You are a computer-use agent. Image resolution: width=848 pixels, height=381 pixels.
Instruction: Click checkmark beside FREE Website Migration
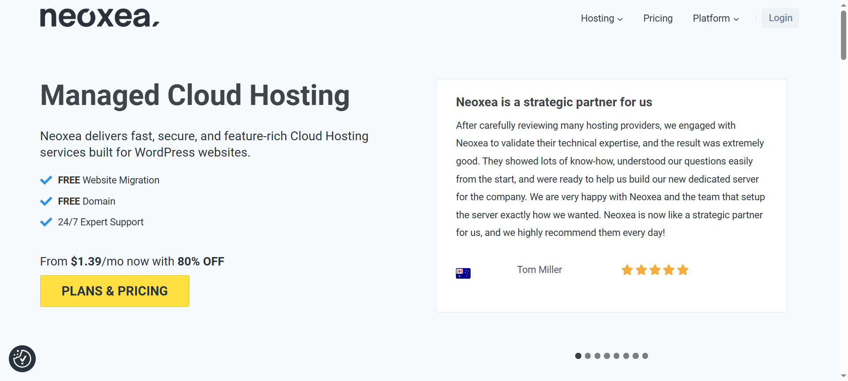(46, 180)
